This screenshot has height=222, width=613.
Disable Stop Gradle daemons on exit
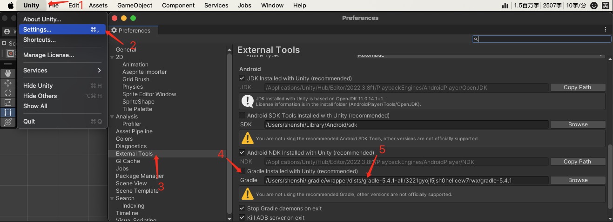pyautogui.click(x=242, y=209)
